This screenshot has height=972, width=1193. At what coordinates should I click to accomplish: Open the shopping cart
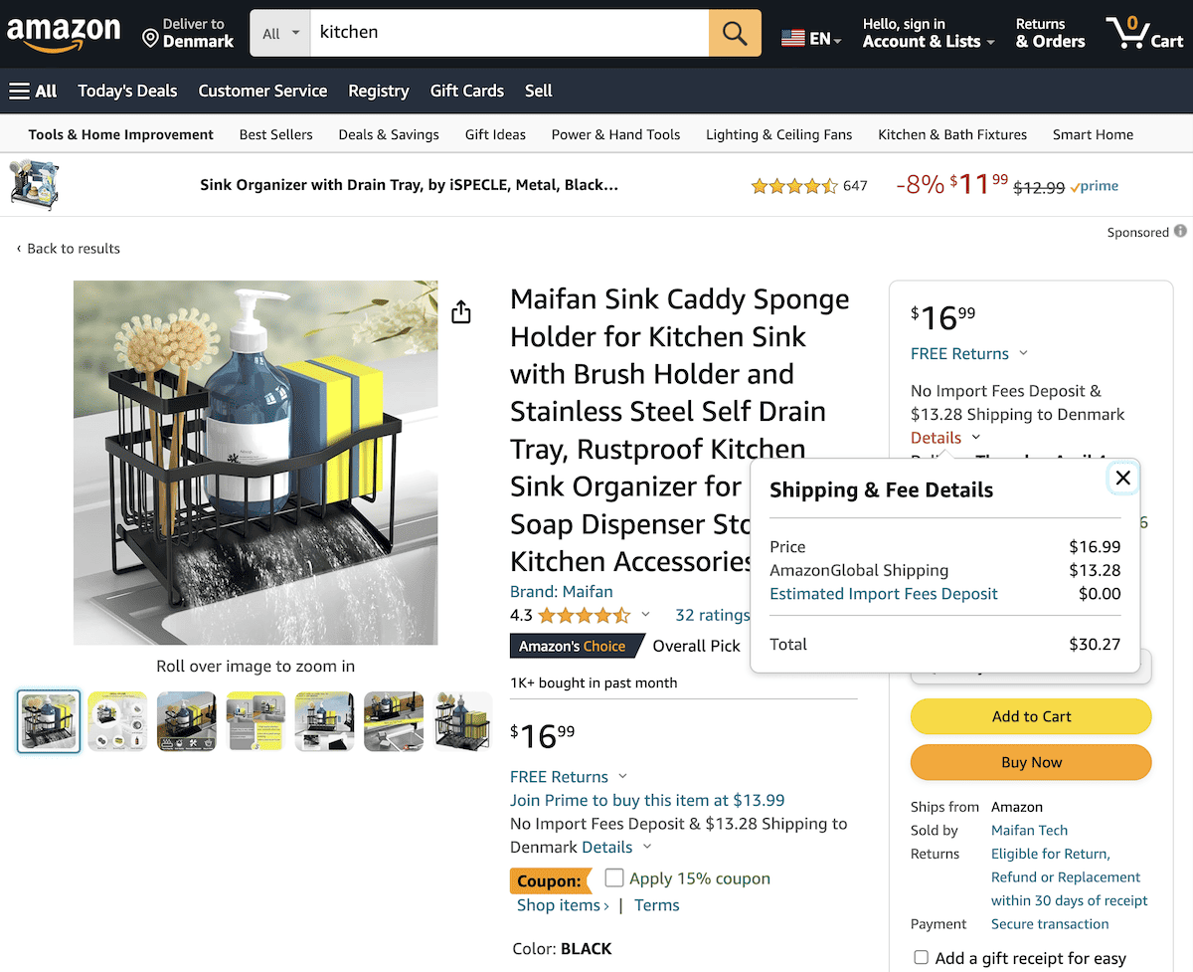(1143, 33)
